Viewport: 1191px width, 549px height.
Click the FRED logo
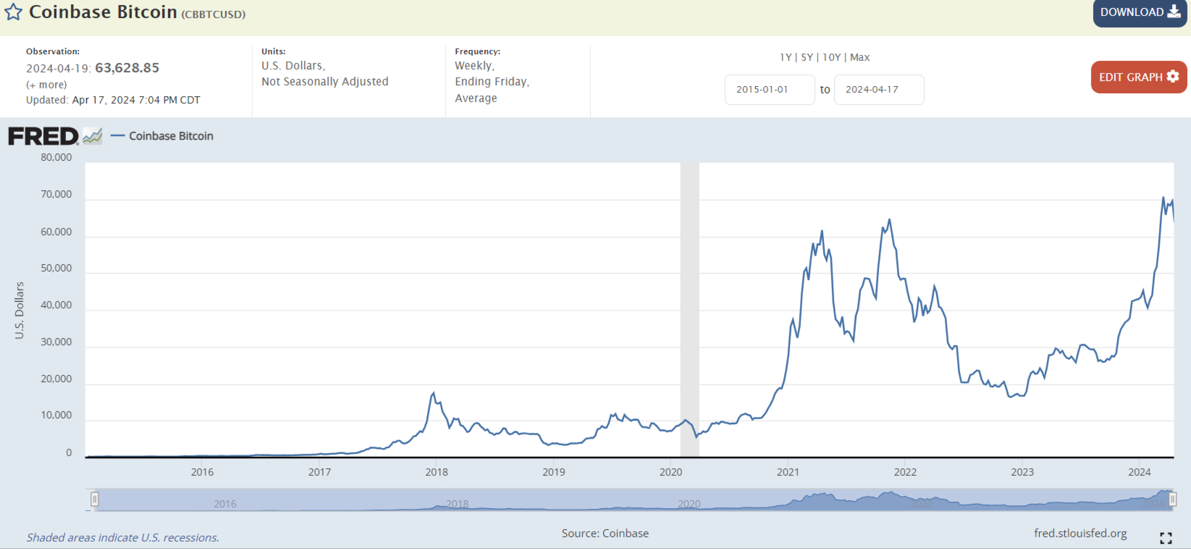pos(43,136)
